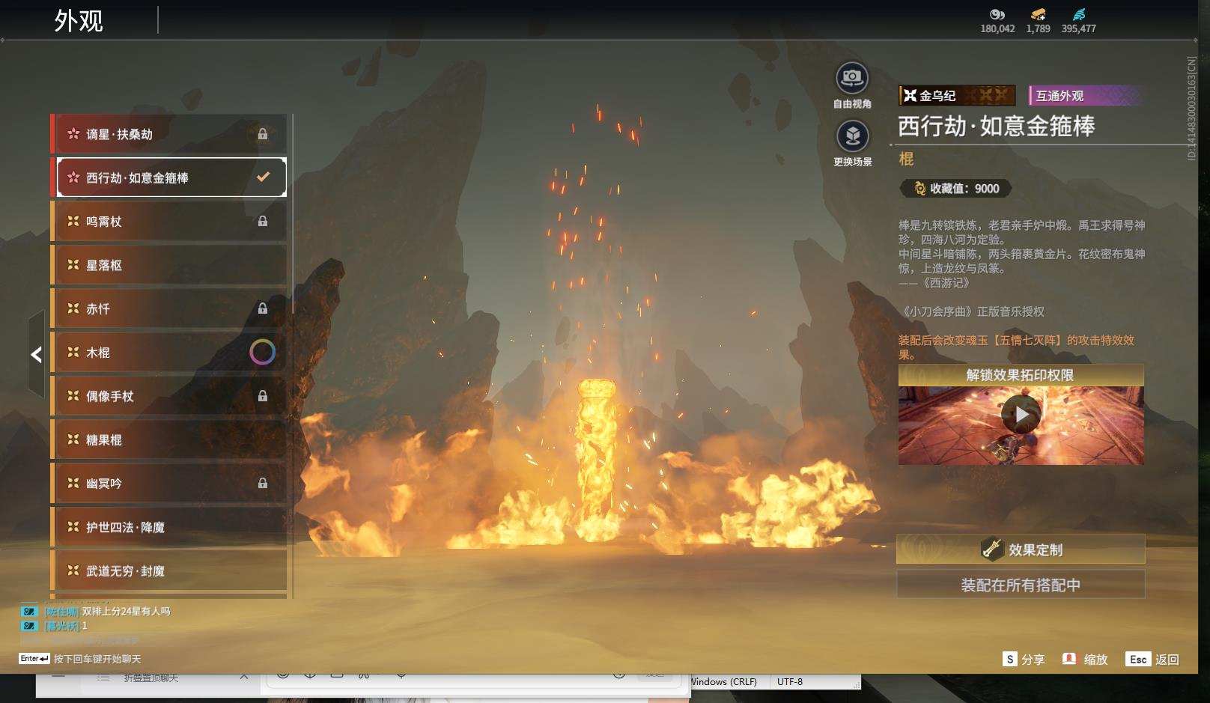Select the 护世四法·降魔 skin

tap(169, 527)
